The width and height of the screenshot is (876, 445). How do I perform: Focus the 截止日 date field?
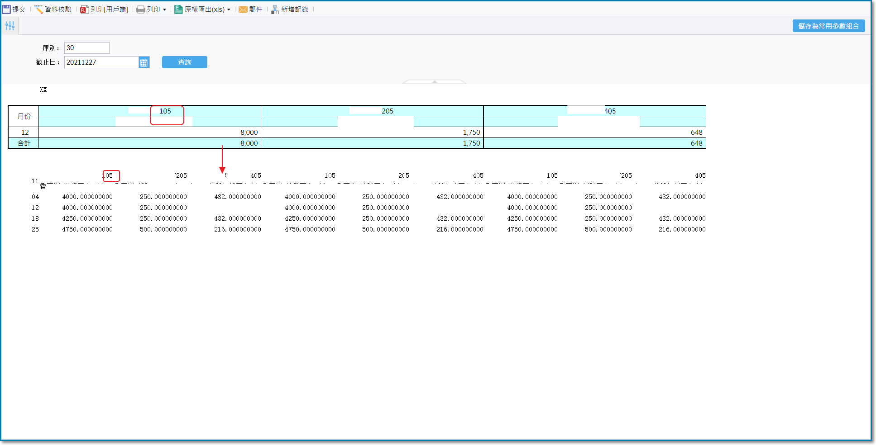[x=101, y=62]
